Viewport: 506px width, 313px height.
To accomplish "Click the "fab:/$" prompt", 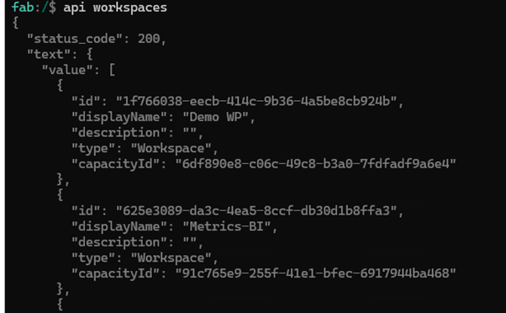I will coord(34,7).
